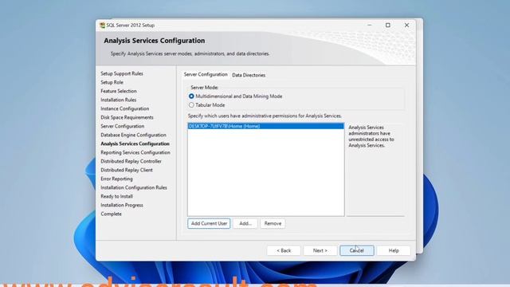This screenshot has height=287, width=510.
Task: Open Help for this setup page
Action: [x=394, y=250]
